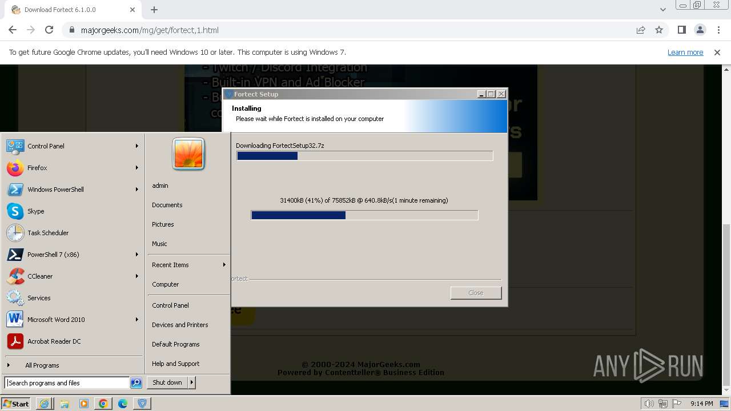The width and height of the screenshot is (731, 411).
Task: Expand Microsoft Word 2010 jump list arrow
Action: 137,320
